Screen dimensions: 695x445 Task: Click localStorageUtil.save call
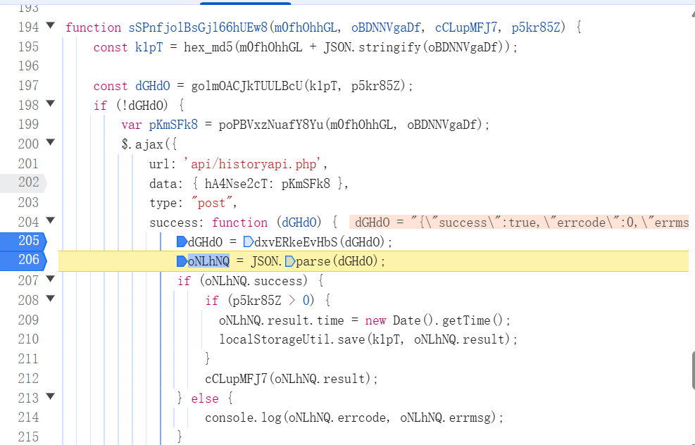[292, 339]
